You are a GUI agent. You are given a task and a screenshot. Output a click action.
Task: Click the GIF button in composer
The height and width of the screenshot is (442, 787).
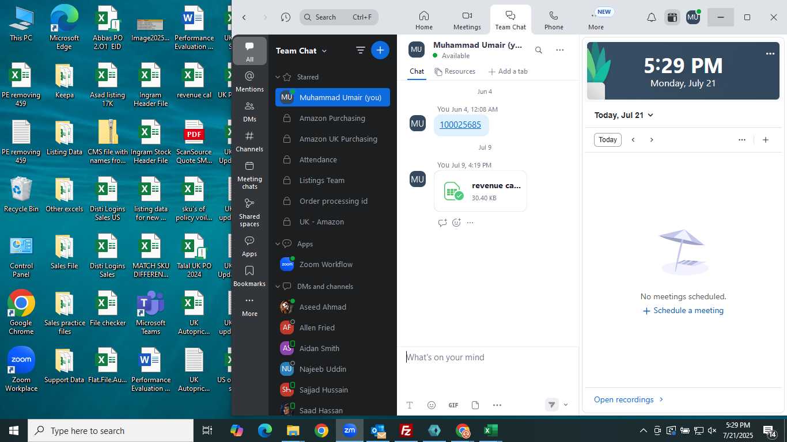click(x=453, y=405)
